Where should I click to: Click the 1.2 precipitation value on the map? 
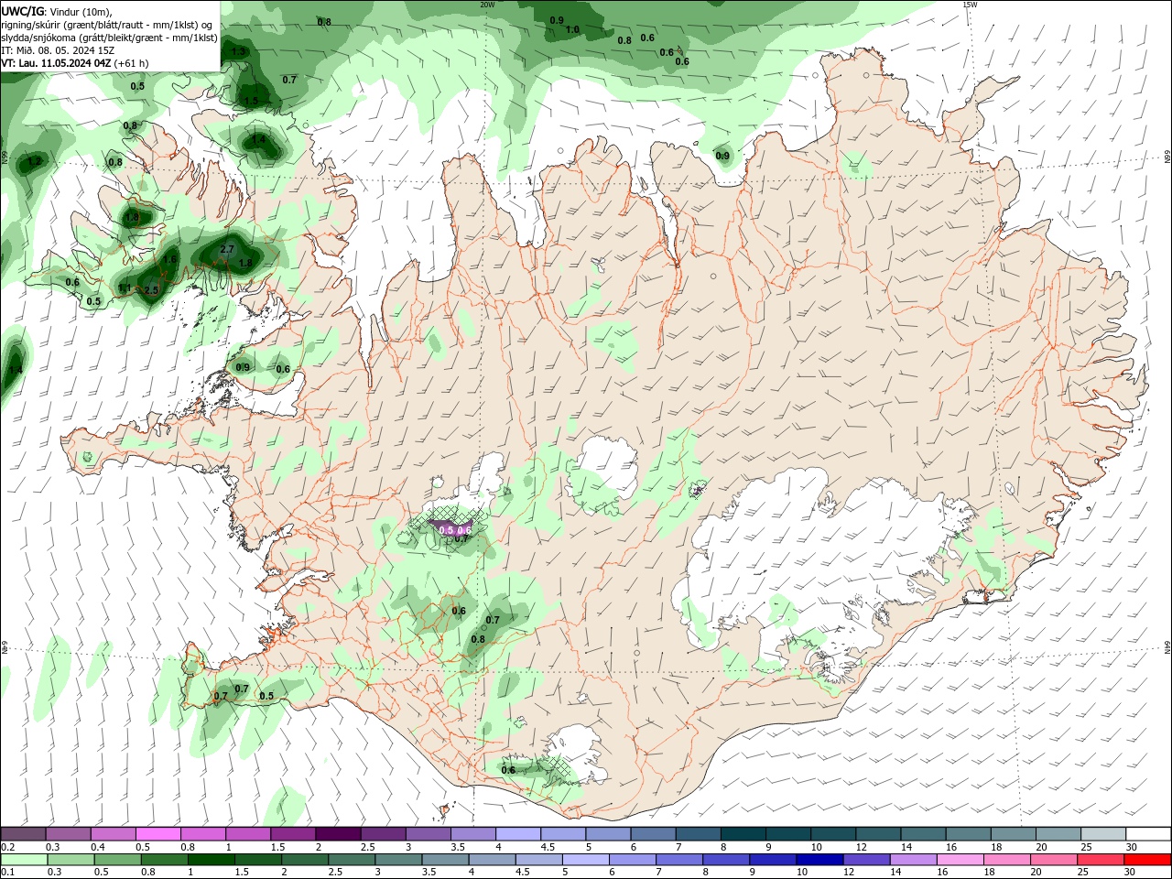(x=35, y=161)
